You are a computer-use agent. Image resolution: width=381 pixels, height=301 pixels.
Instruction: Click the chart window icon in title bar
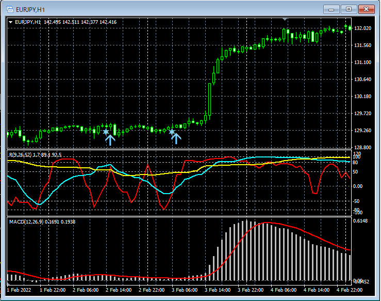[9, 9]
